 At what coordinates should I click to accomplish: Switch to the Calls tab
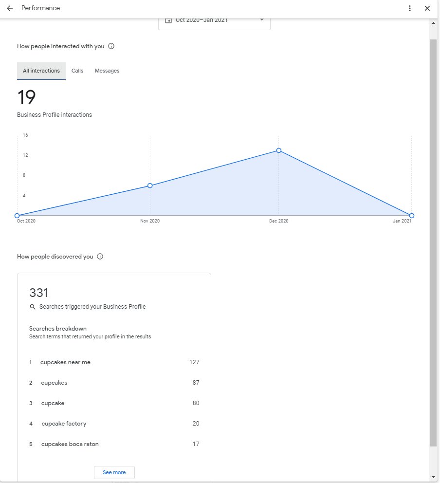coord(77,71)
